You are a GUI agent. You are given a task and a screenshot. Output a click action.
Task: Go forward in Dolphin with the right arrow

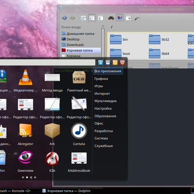(x=73, y=18)
